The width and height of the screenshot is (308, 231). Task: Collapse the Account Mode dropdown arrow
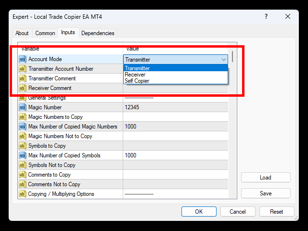pos(223,60)
